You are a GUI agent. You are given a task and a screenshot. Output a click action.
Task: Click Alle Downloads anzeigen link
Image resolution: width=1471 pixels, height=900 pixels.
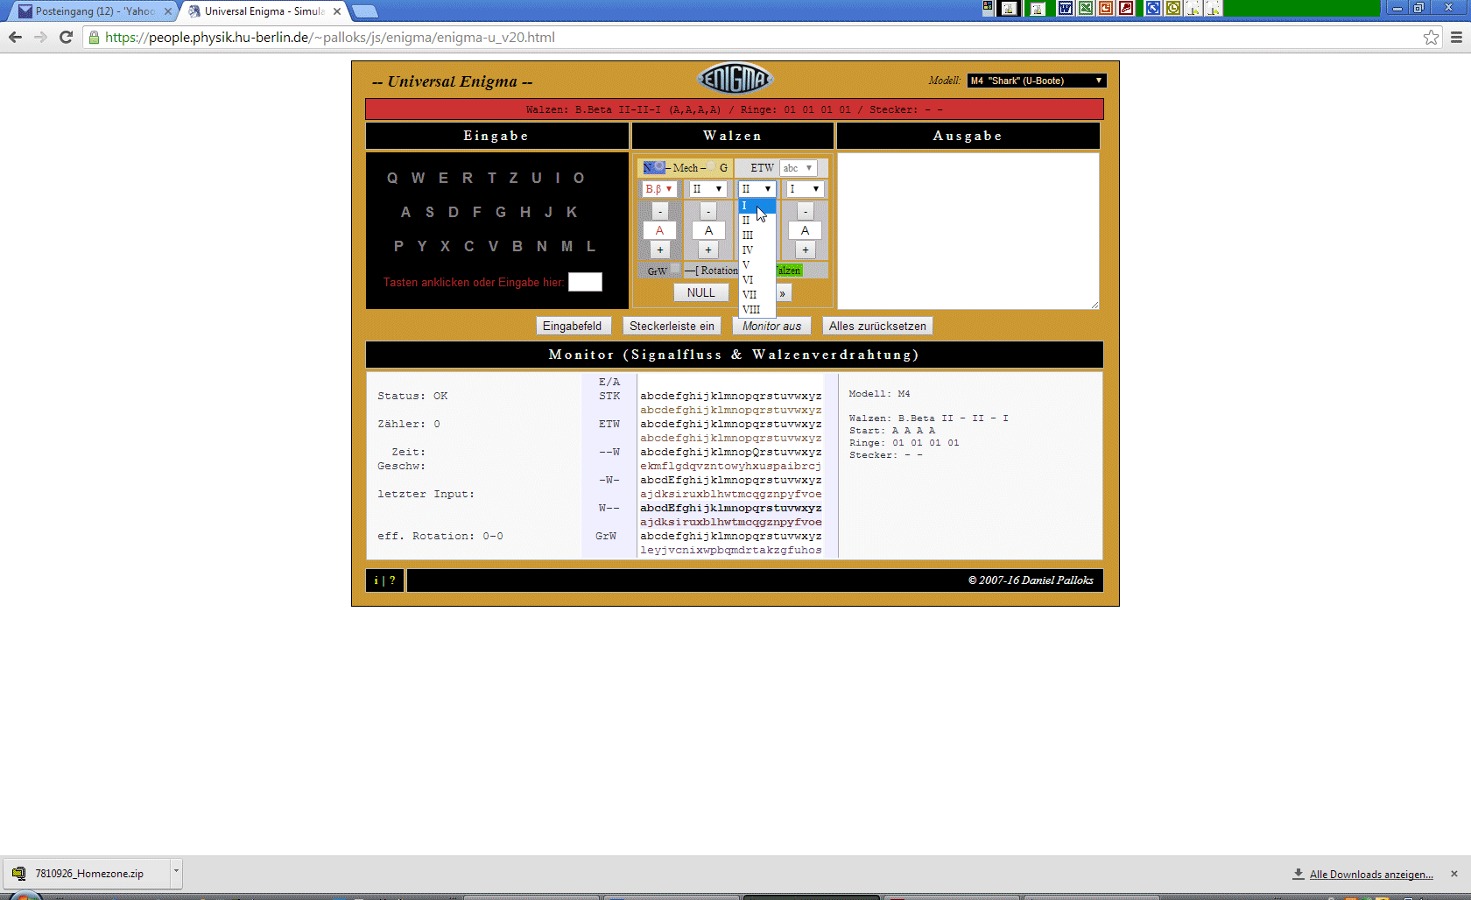(1371, 875)
